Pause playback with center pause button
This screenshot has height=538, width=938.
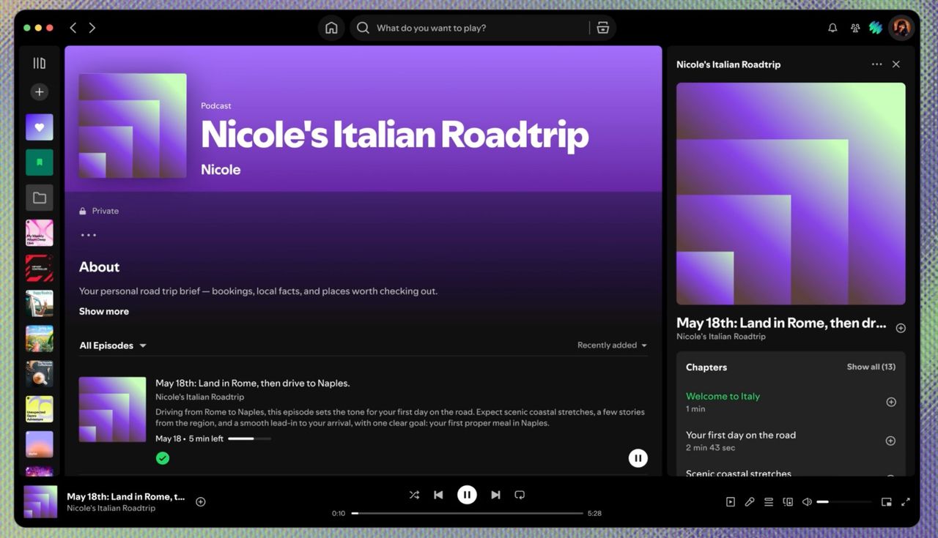tap(467, 495)
